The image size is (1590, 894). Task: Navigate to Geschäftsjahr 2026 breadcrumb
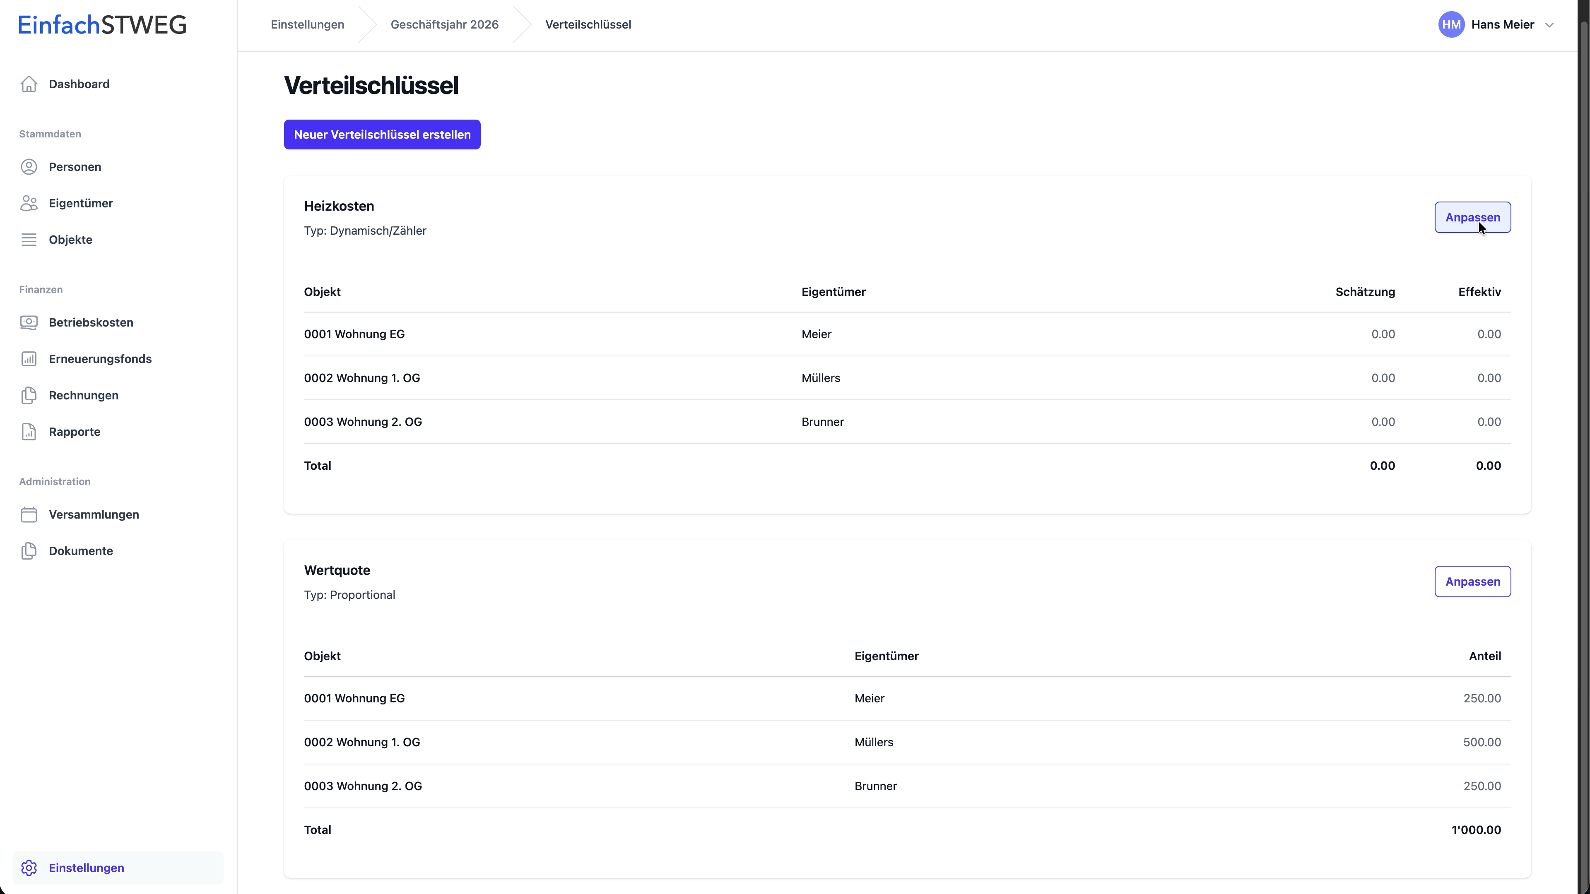[444, 25]
